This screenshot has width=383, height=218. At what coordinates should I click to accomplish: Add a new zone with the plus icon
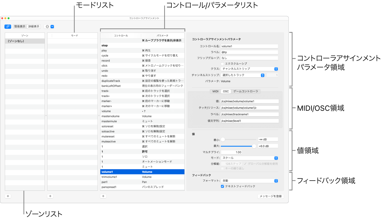(x=8, y=196)
